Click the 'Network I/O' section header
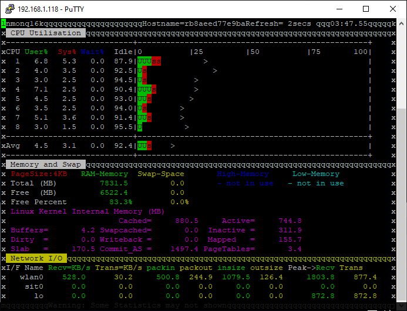This screenshot has width=407, height=311. (36, 258)
